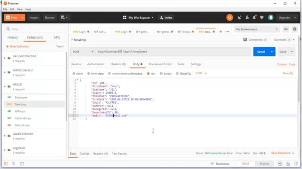
Task: Switch to the History tab
Action: pyautogui.click(x=13, y=38)
